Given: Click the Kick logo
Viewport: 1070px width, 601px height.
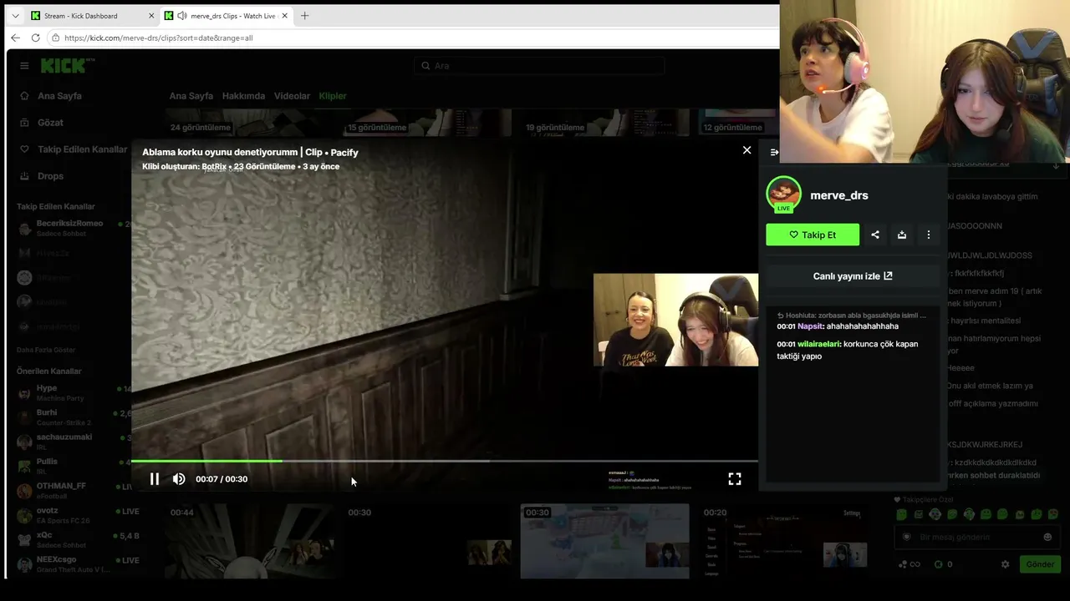Looking at the screenshot, I should [68, 65].
